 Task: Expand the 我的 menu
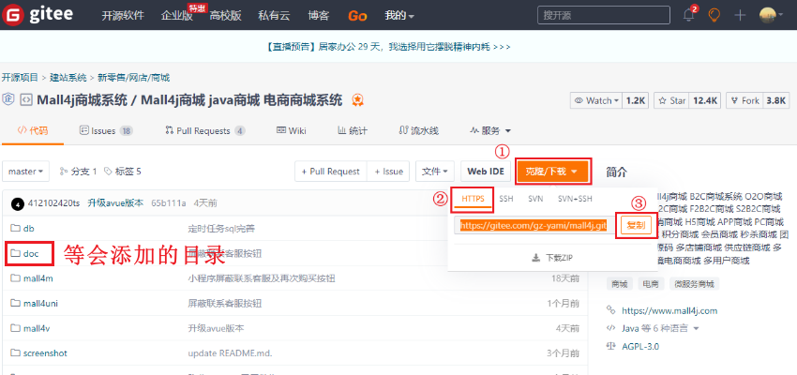tap(399, 16)
